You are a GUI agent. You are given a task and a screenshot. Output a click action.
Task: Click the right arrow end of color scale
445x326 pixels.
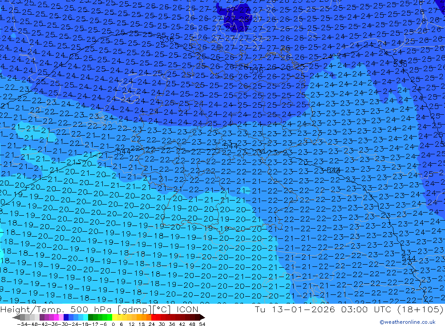[x=202, y=318]
